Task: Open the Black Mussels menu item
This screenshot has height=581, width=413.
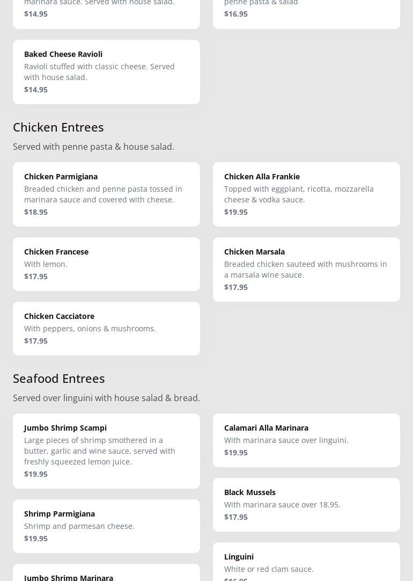Action: (x=306, y=504)
